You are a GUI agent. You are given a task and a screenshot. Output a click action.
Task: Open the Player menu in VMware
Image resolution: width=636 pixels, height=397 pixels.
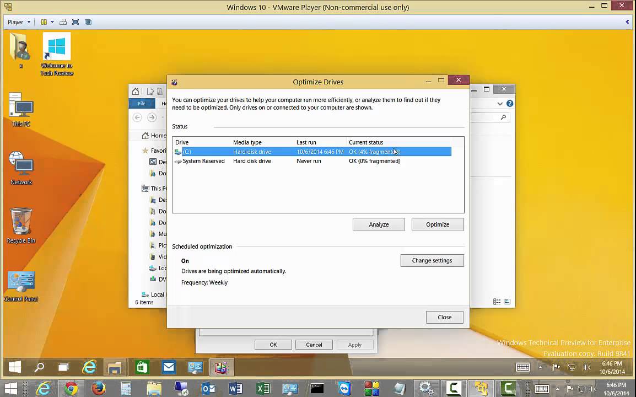tap(19, 22)
